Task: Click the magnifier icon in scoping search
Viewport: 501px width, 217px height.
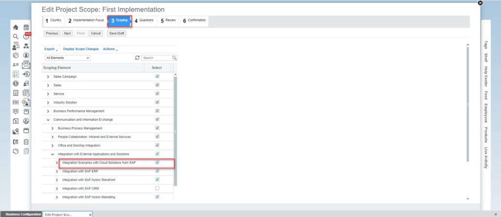Action: (174, 58)
